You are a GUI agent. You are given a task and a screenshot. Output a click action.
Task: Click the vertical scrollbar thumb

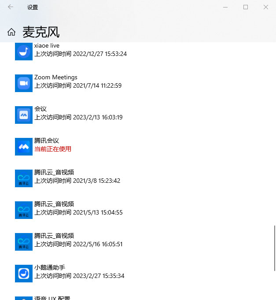click(x=274, y=248)
